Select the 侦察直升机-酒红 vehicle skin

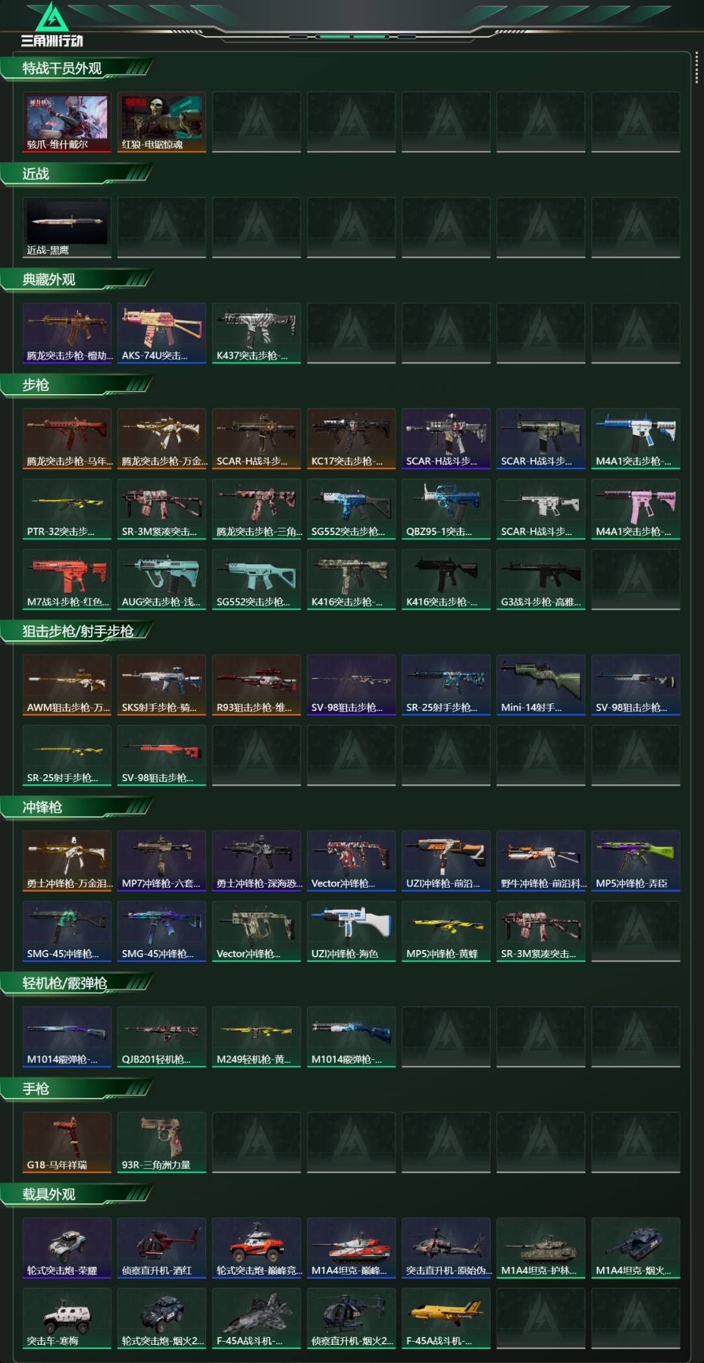click(162, 1248)
